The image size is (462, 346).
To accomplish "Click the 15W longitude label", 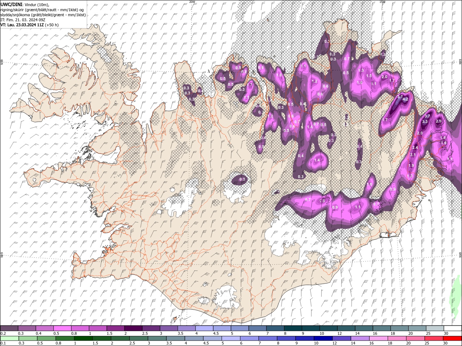I will [x=383, y=2].
